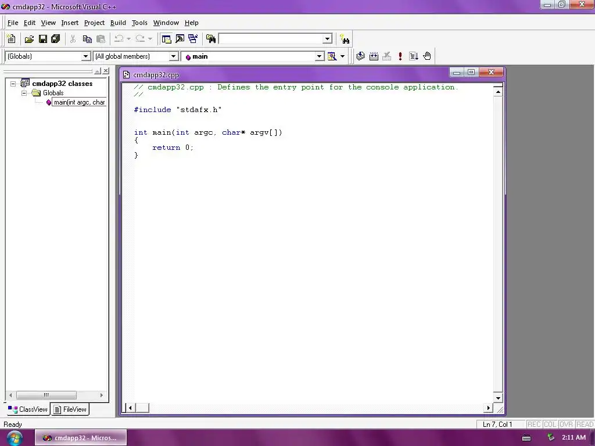The image size is (595, 446).
Task: Click the network tray icon
Action: pyautogui.click(x=551, y=437)
